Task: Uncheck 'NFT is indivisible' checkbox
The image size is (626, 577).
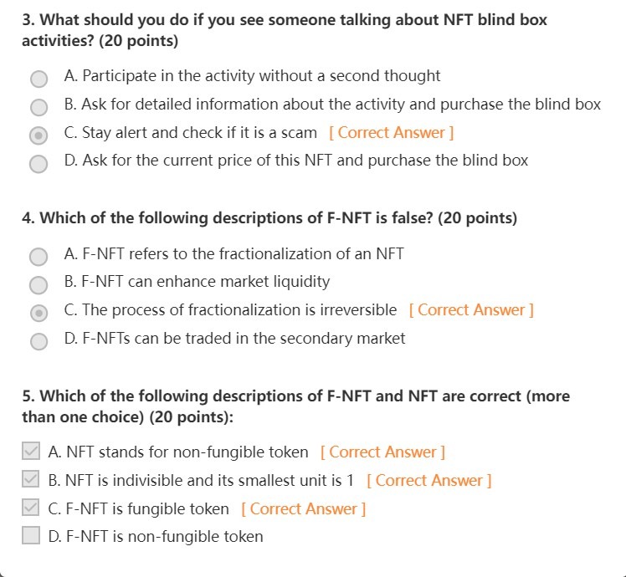Action: 31,481
